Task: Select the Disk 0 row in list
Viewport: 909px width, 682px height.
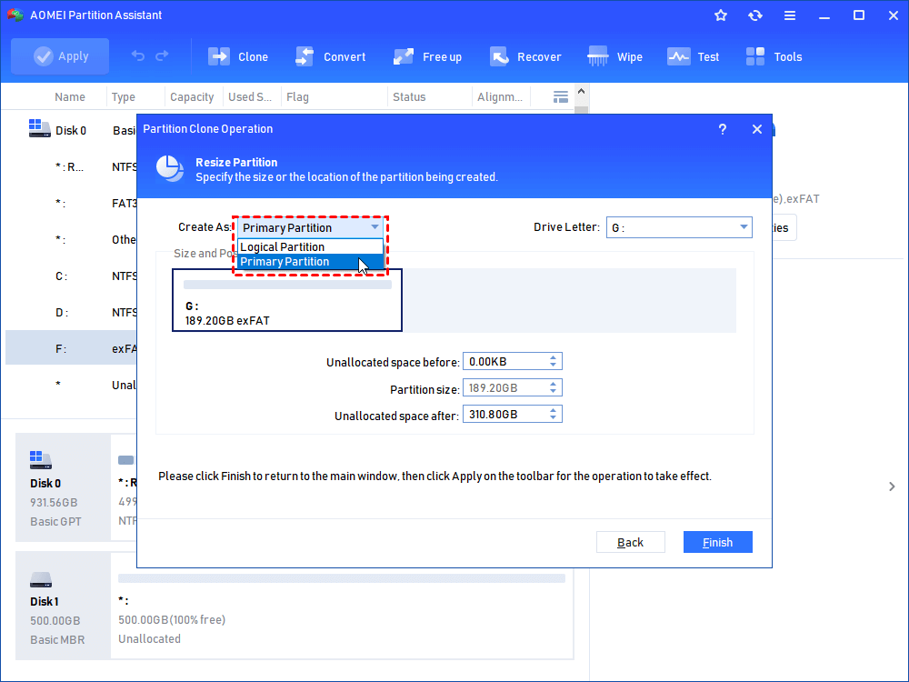Action: (71, 130)
